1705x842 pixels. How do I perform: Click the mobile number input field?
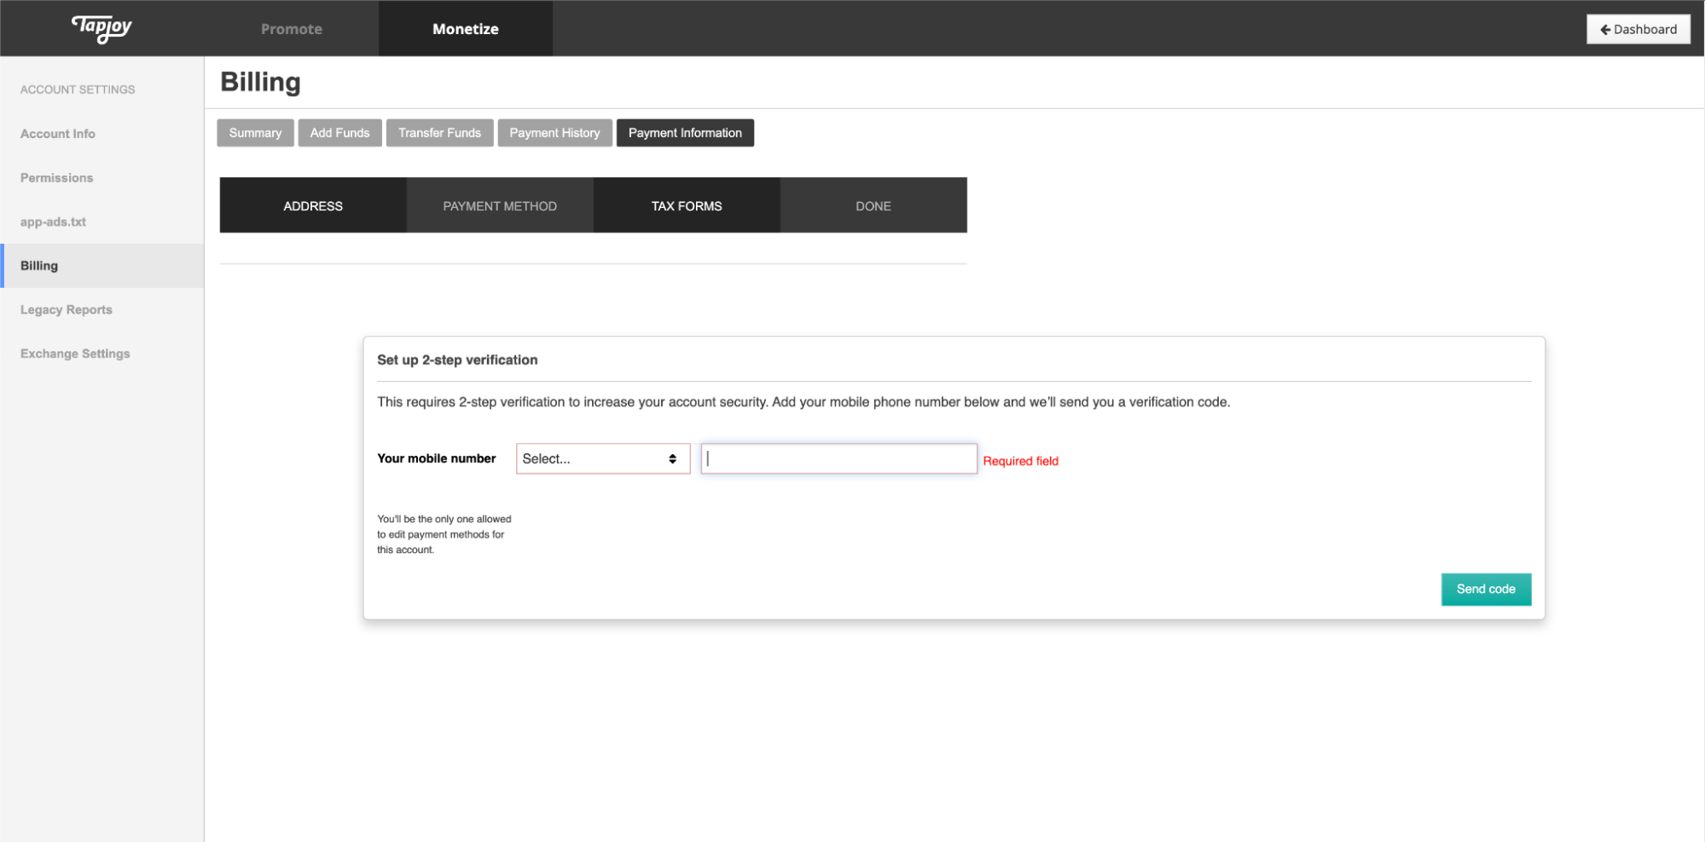[838, 458]
